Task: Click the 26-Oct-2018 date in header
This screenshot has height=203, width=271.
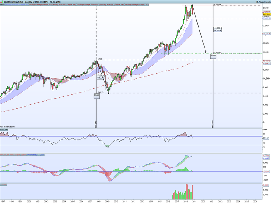Action: click(55, 2)
